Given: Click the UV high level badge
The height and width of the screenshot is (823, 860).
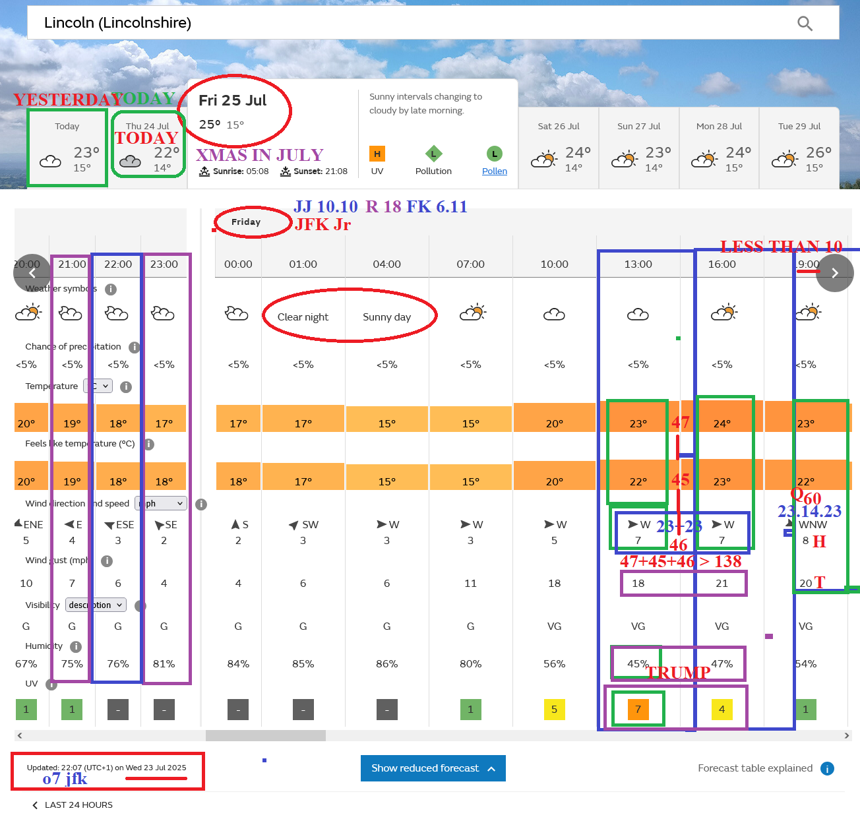Looking at the screenshot, I should (377, 154).
